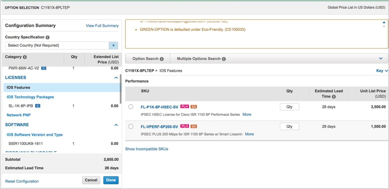This screenshot has height=189, width=389.
Task: Click the SL-1K-8P-IPB row text
Action: coord(21,106)
